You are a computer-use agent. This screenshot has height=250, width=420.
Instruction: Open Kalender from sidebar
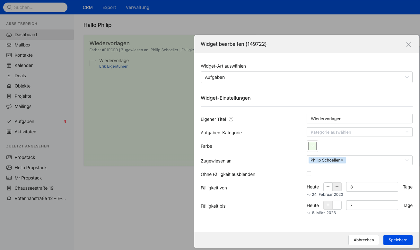pyautogui.click(x=37, y=65)
